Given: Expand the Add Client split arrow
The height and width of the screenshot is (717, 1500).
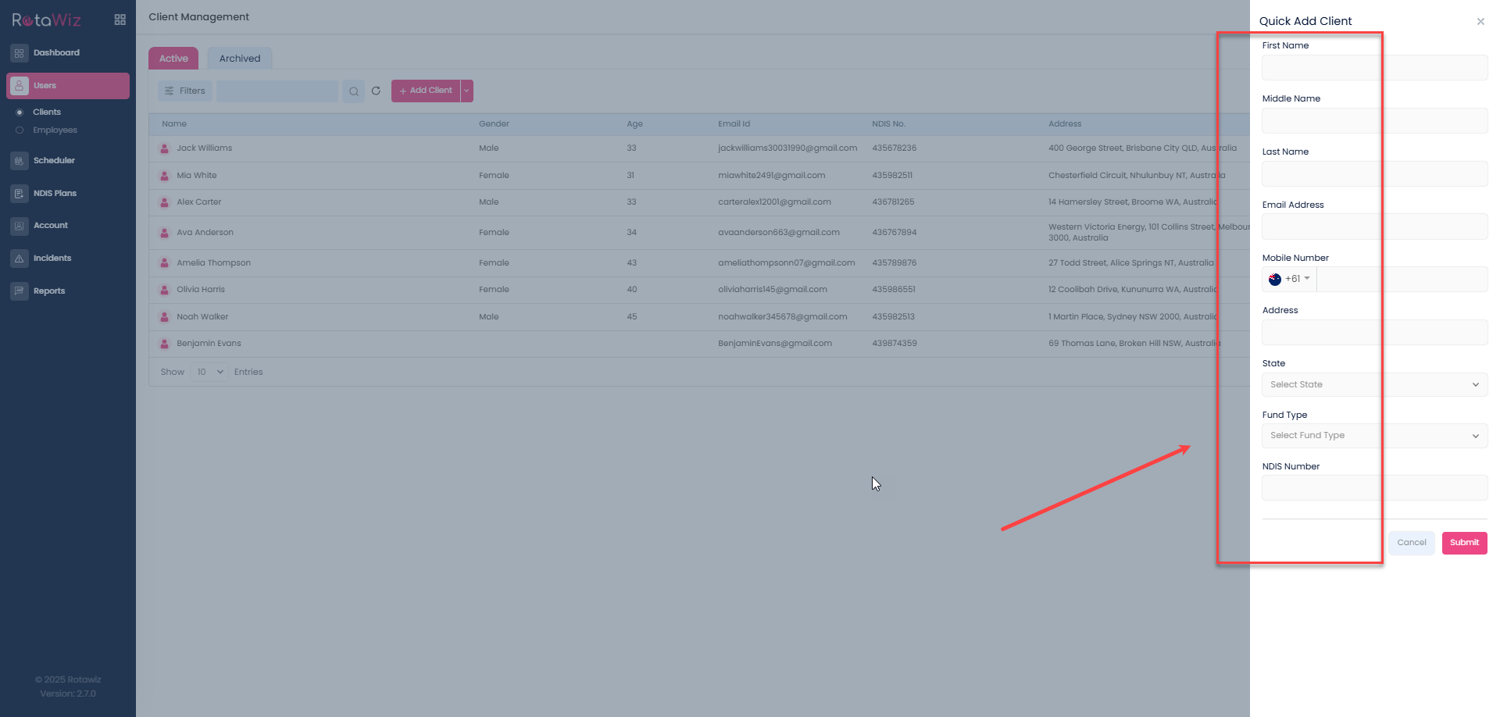Looking at the screenshot, I should (466, 91).
